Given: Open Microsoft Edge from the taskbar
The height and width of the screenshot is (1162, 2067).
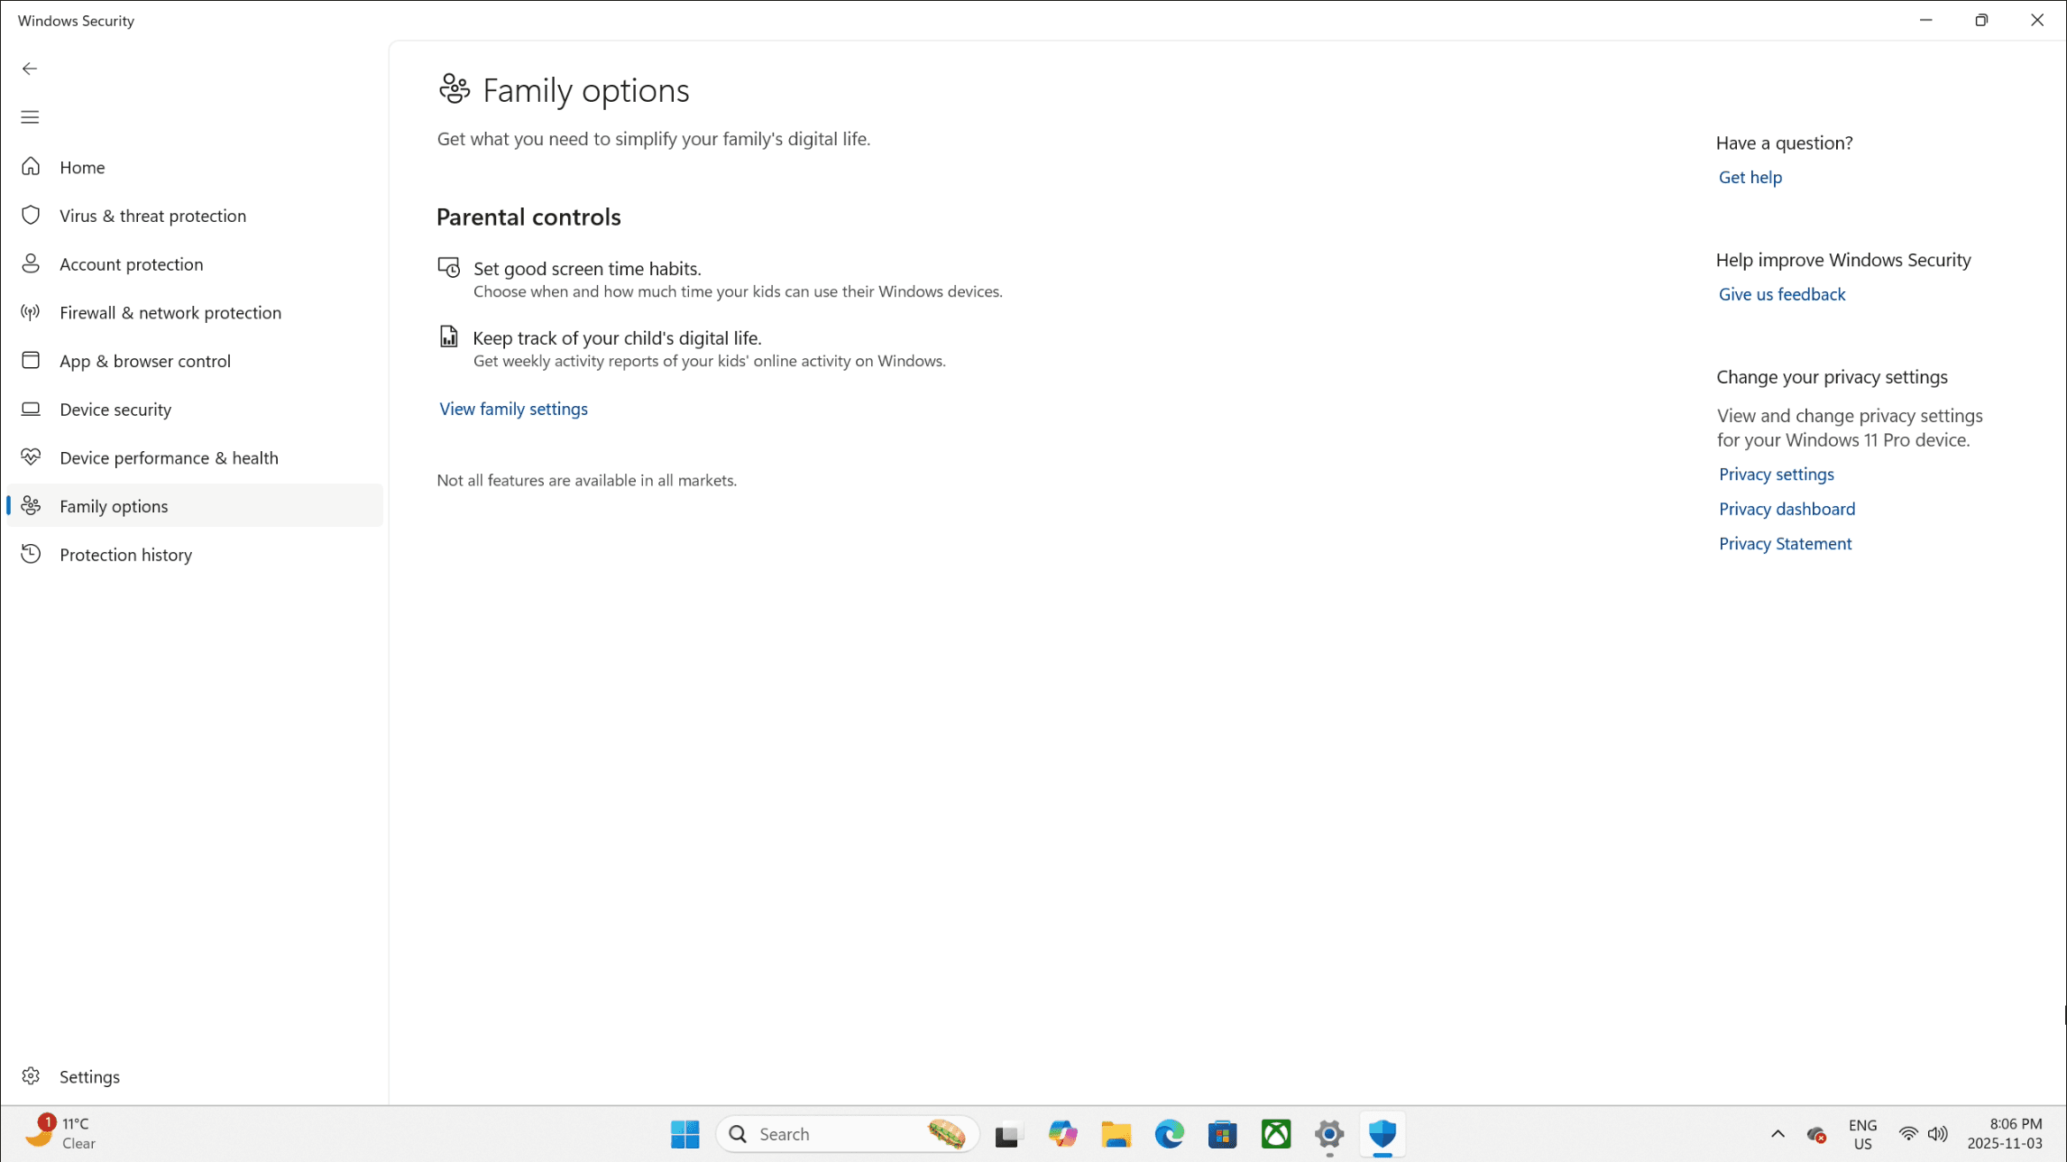Looking at the screenshot, I should click(x=1169, y=1134).
